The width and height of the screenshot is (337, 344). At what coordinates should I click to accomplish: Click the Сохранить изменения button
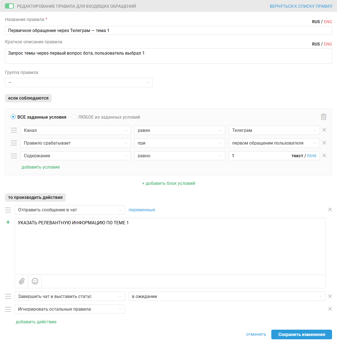click(301, 334)
